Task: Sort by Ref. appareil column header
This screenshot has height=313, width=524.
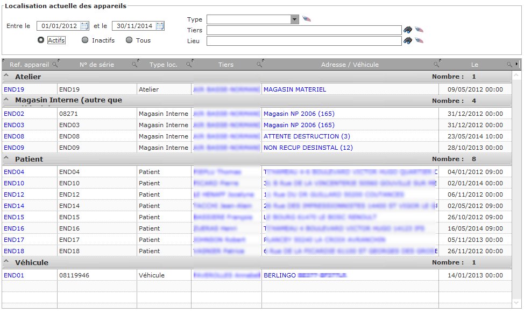Action: click(29, 65)
